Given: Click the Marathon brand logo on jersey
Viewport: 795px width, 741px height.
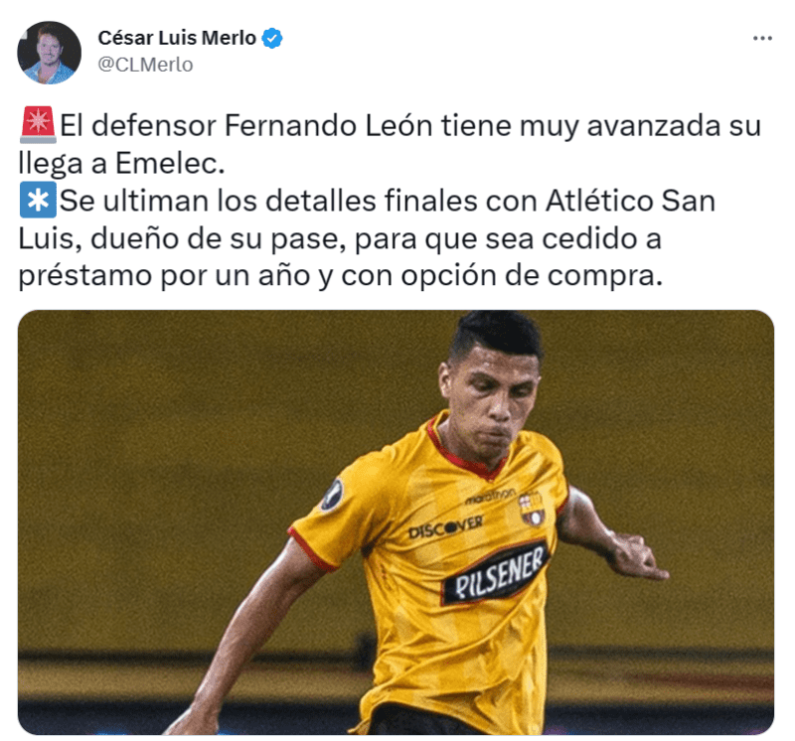Looking at the screenshot, I should point(490,496).
